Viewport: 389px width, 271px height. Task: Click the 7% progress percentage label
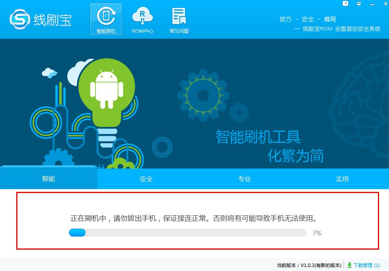coord(317,233)
